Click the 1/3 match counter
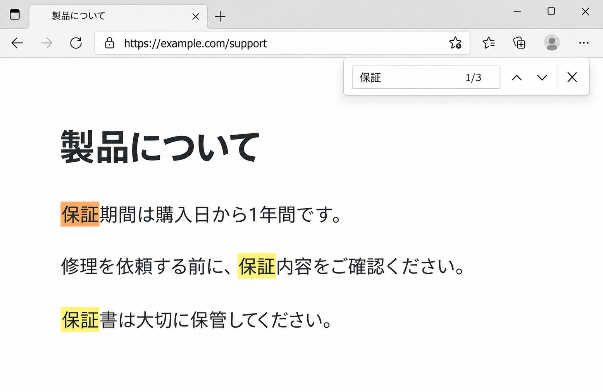The width and height of the screenshot is (603, 392). (x=473, y=78)
